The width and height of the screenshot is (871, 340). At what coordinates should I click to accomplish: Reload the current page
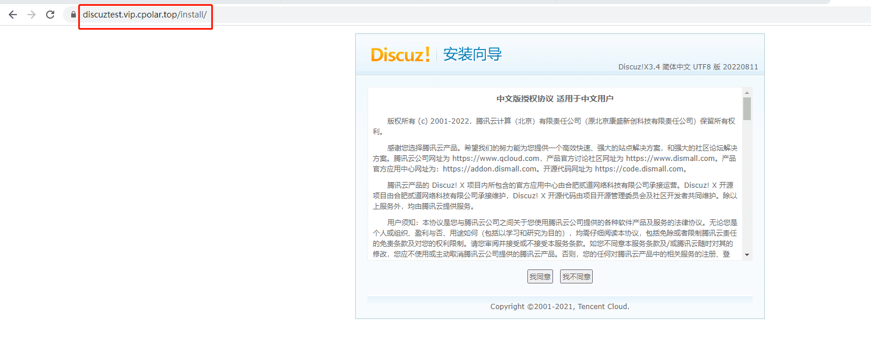point(50,15)
